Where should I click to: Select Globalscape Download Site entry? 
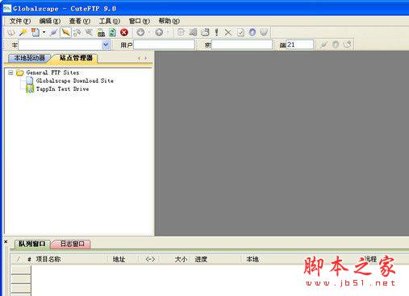[75, 80]
